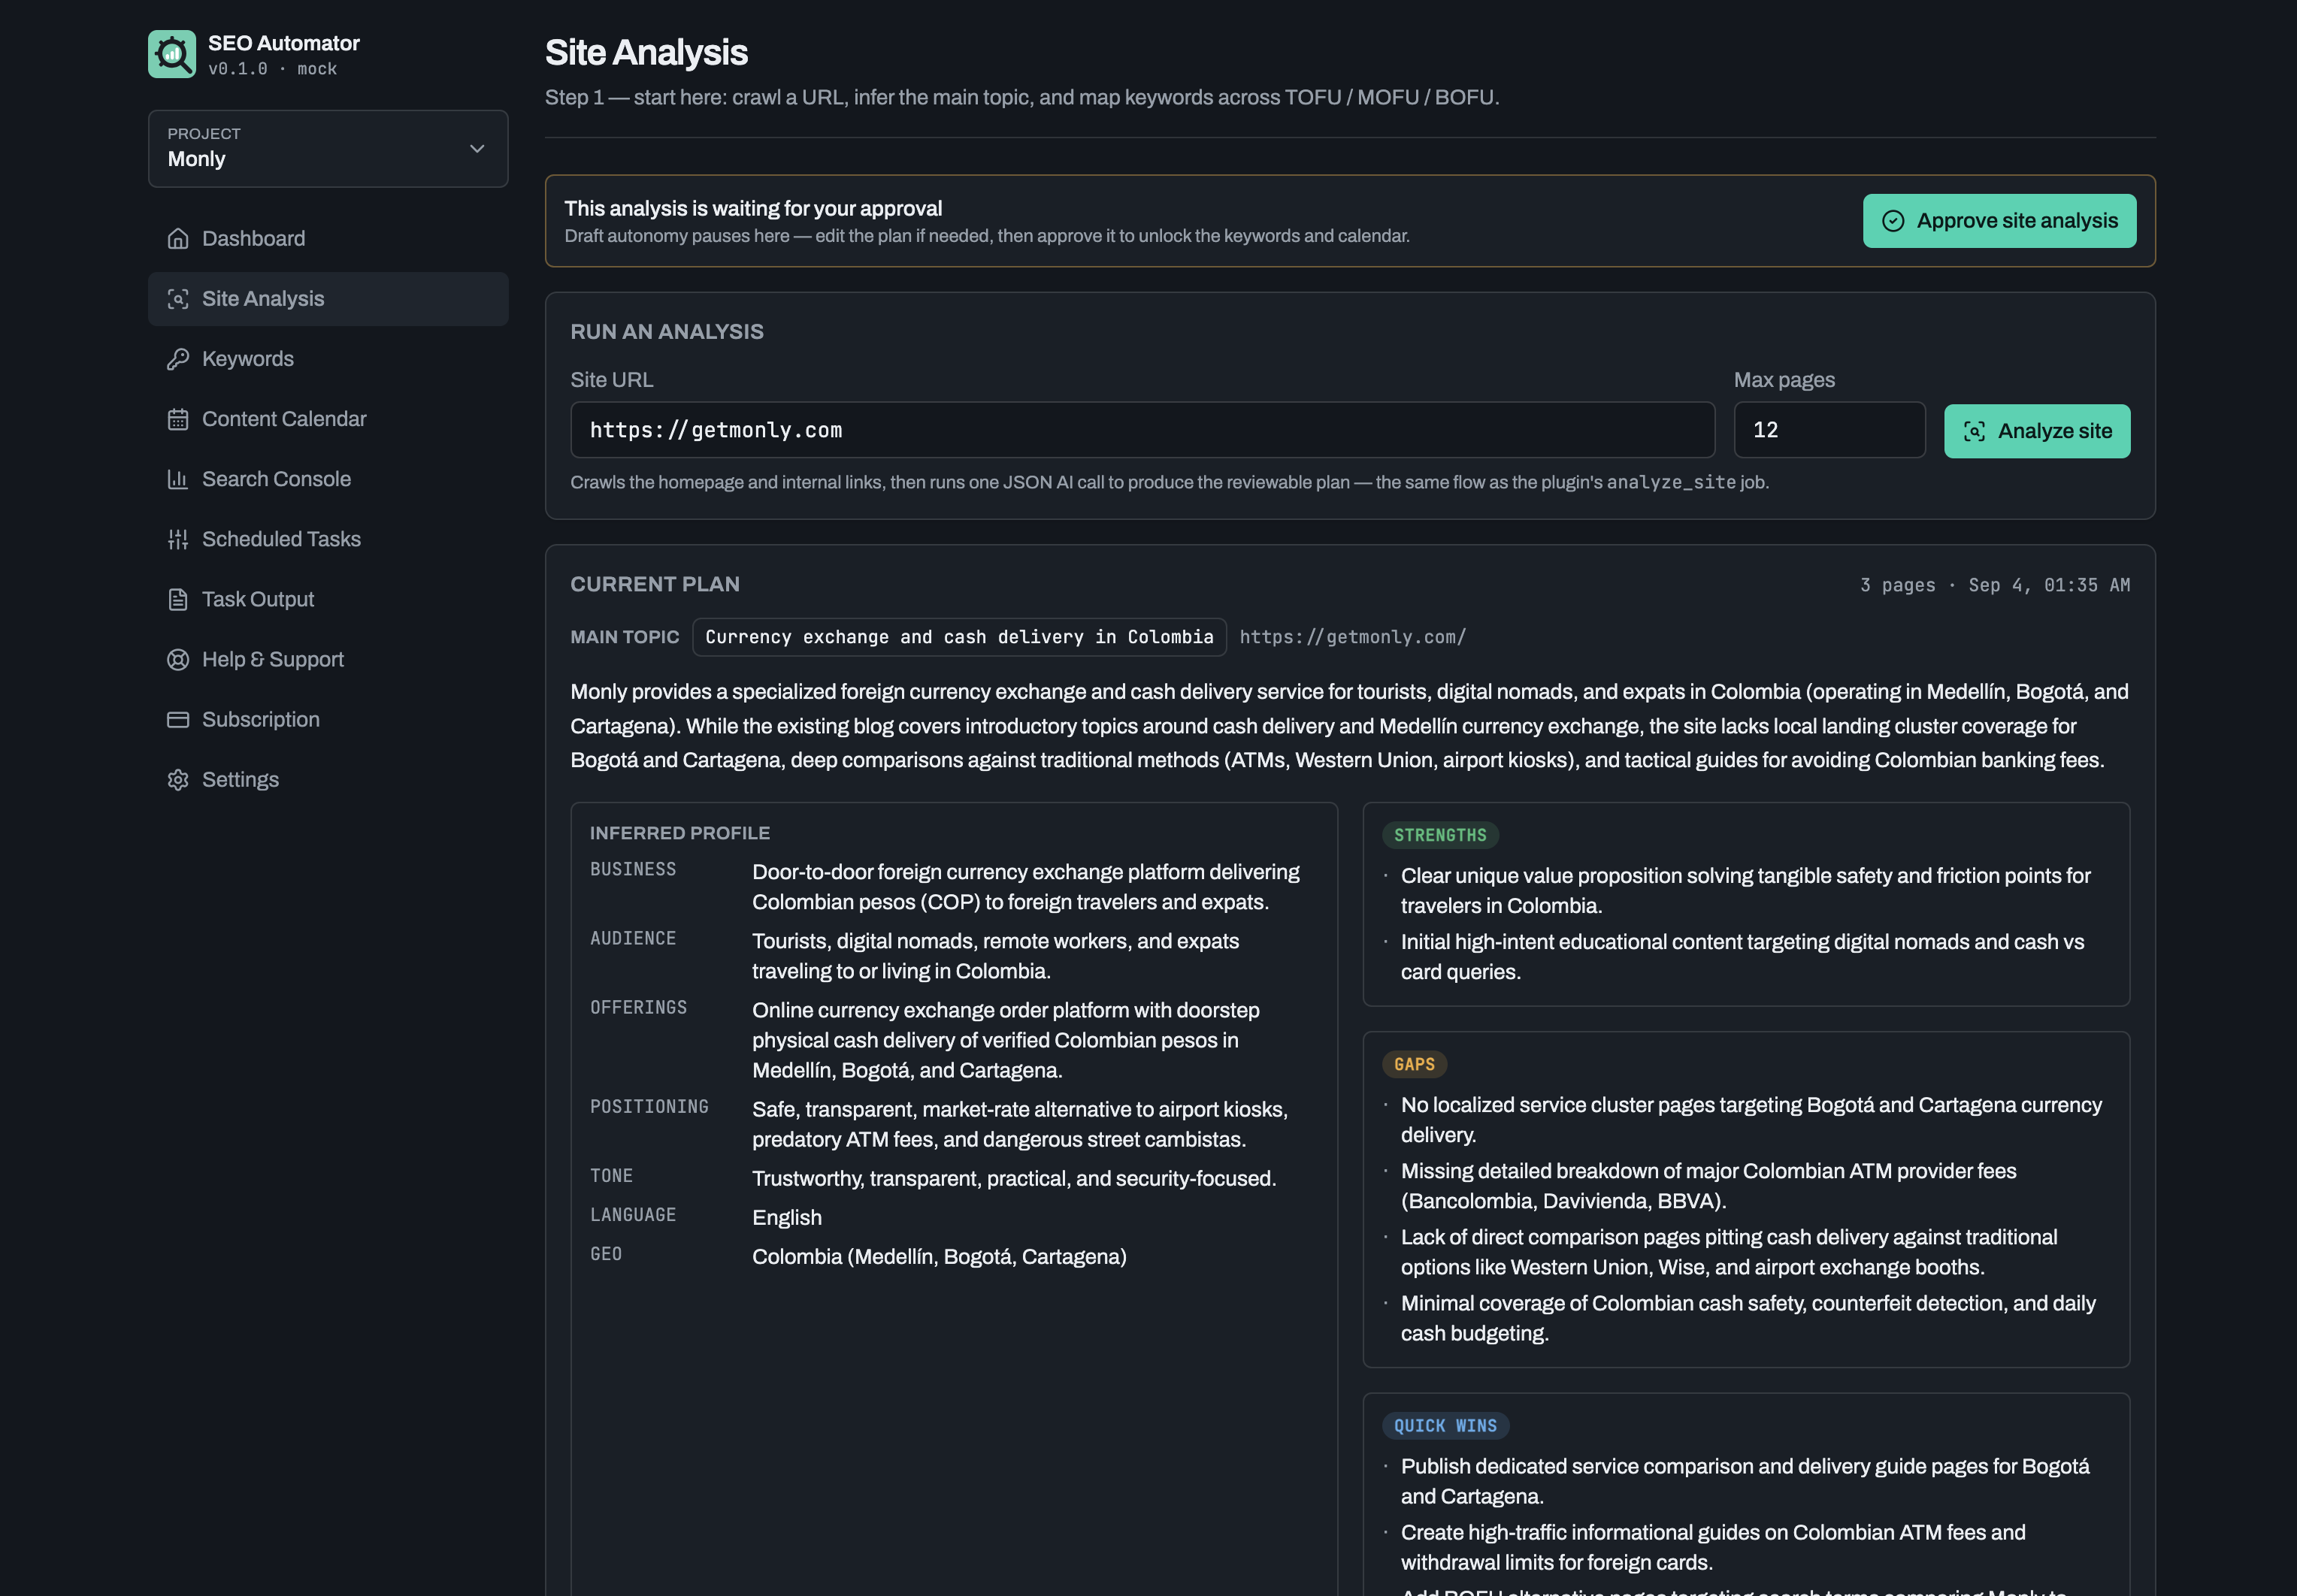Open the Project dropdown showing Monly

328,148
